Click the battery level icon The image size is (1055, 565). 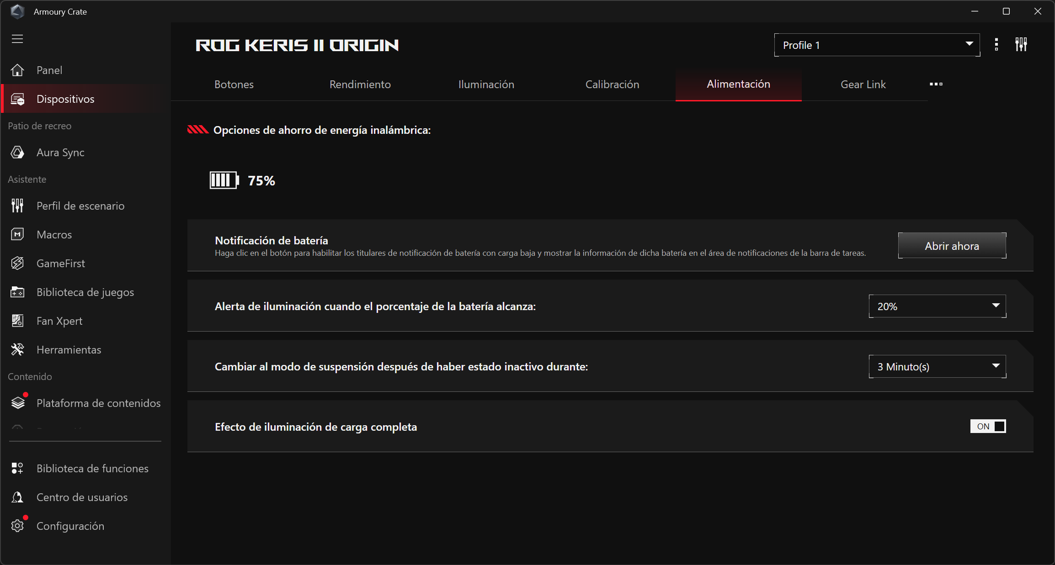(x=224, y=180)
